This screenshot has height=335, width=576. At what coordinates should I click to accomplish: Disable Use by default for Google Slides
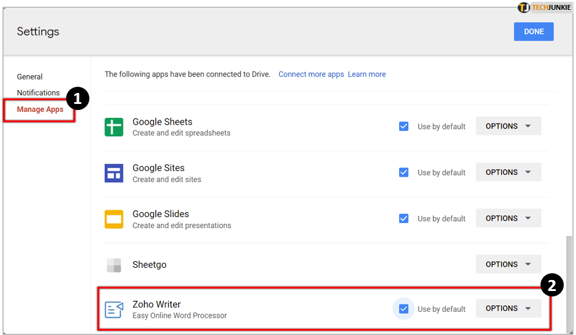(x=404, y=218)
